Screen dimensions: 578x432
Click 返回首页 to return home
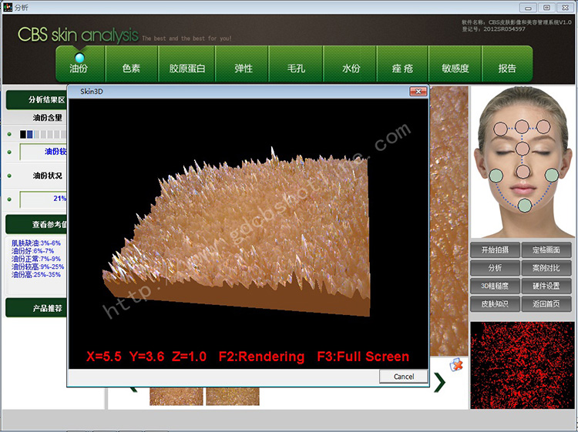pyautogui.click(x=546, y=304)
